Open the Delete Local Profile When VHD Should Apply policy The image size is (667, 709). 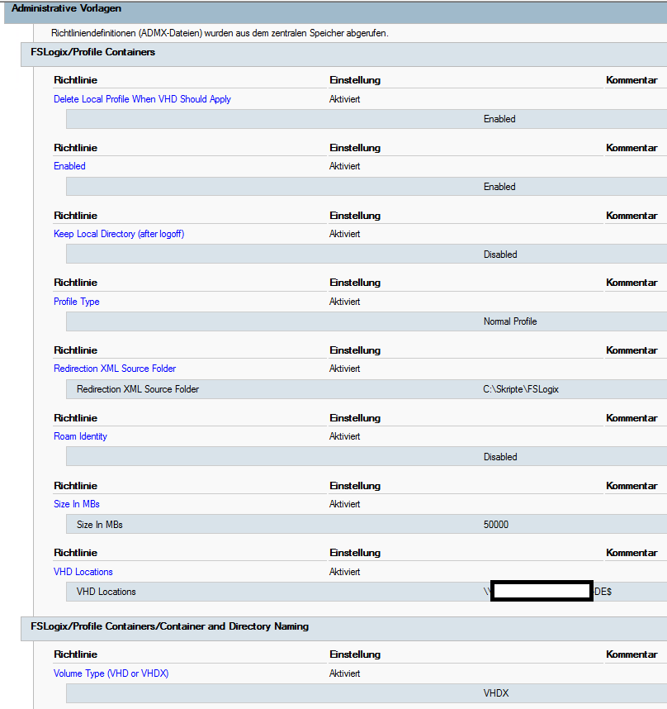142,99
